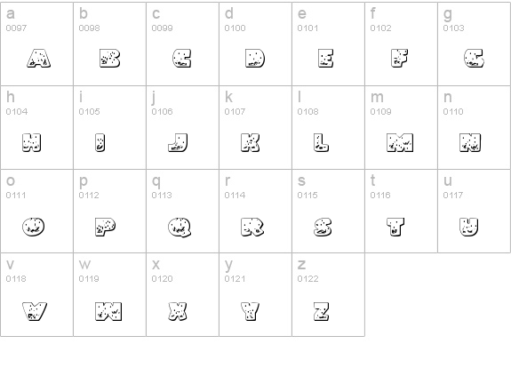This screenshot has height=368, width=511.
Task: Select the H glyph under 0104
Action: (x=32, y=142)
